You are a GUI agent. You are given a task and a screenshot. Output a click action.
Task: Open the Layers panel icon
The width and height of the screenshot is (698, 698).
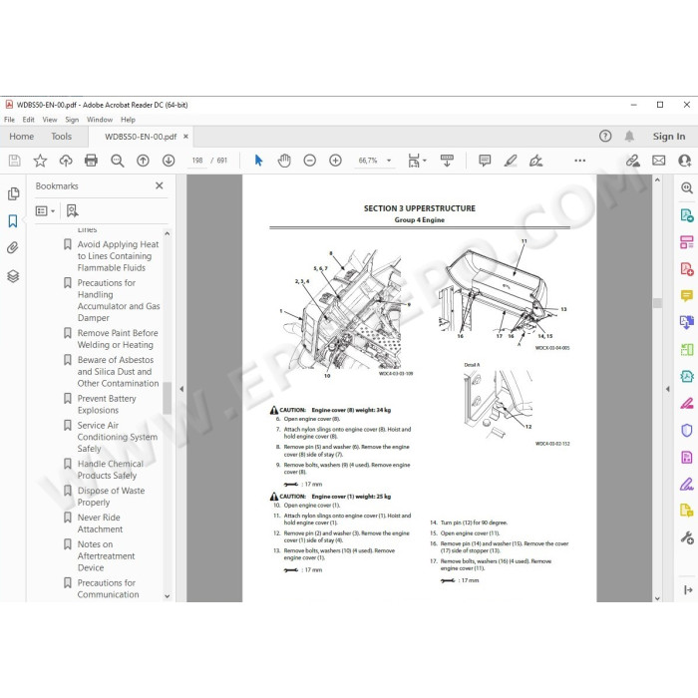pyautogui.click(x=13, y=276)
